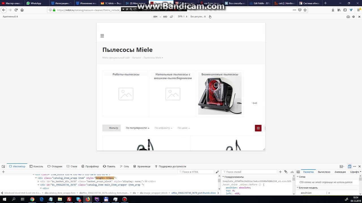
Task: Take a screenshot of the viewport
Action: pos(348,17)
